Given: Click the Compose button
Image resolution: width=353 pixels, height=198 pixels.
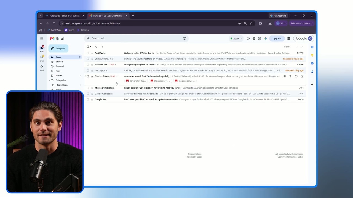Looking at the screenshot, I should pos(58,48).
